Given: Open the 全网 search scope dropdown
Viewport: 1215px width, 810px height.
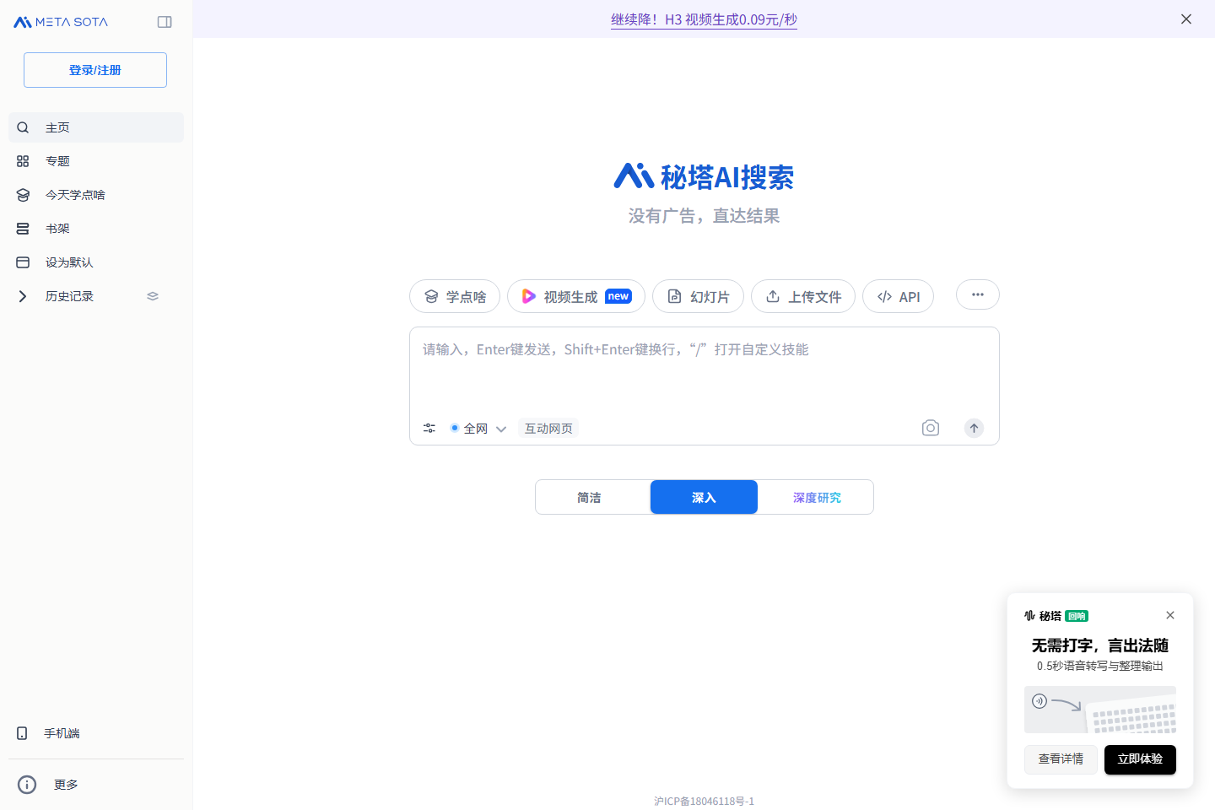Looking at the screenshot, I should [478, 429].
